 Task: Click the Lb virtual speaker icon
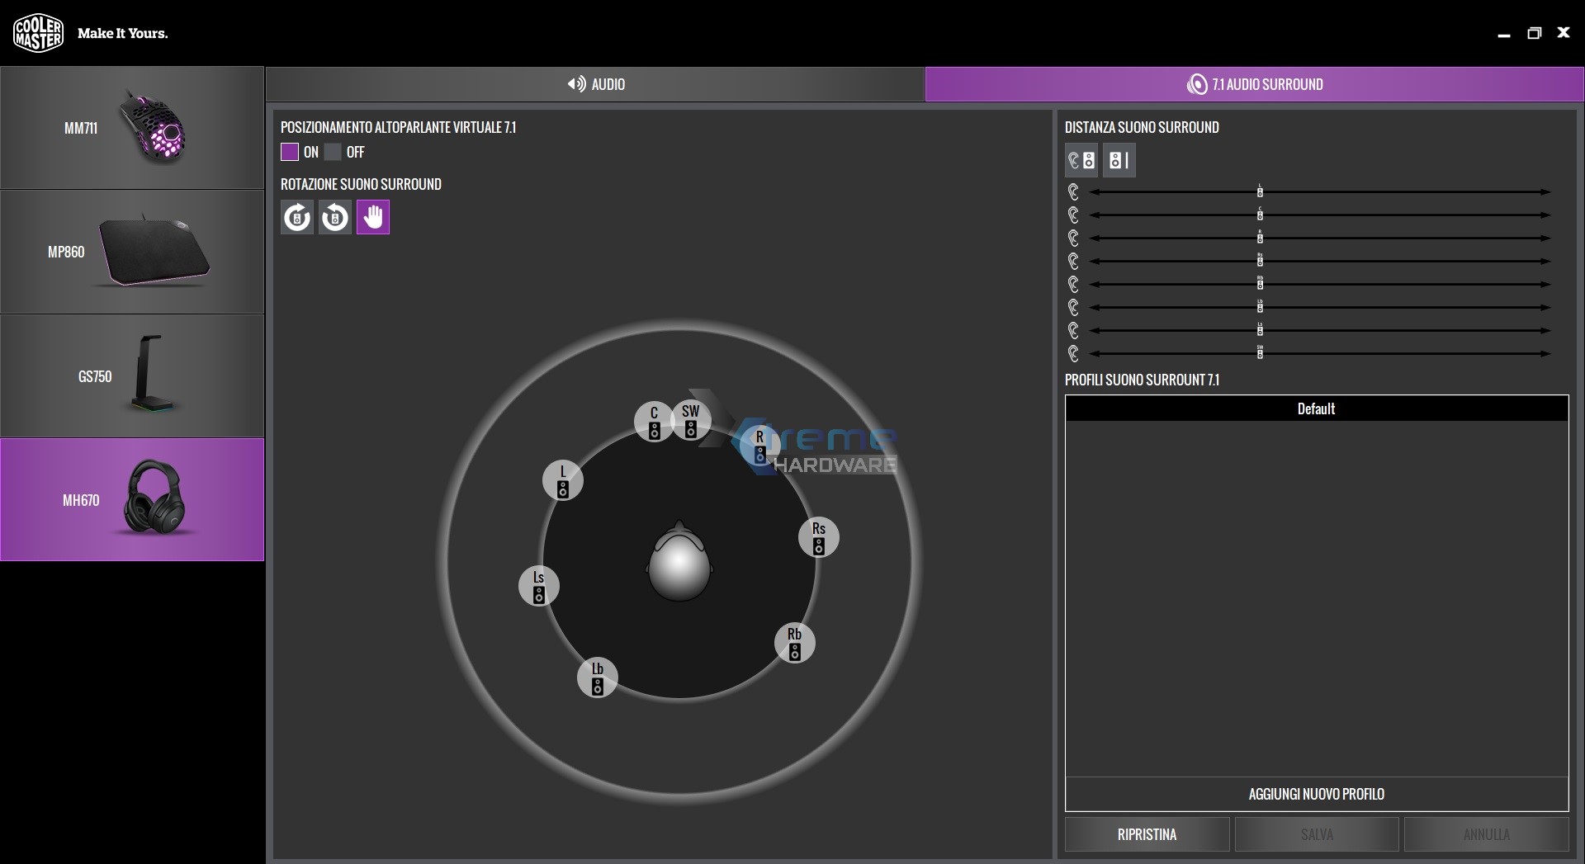coord(598,678)
